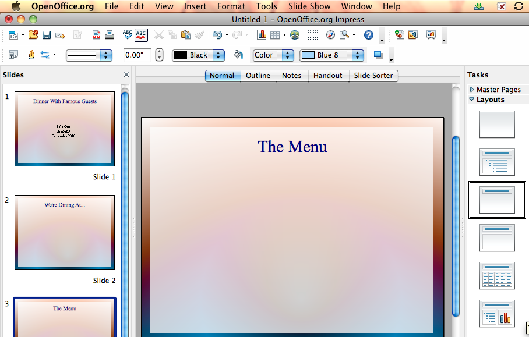This screenshot has width=529, height=337.
Task: Click the green download arrow menu bar icon
Action: (479, 6)
